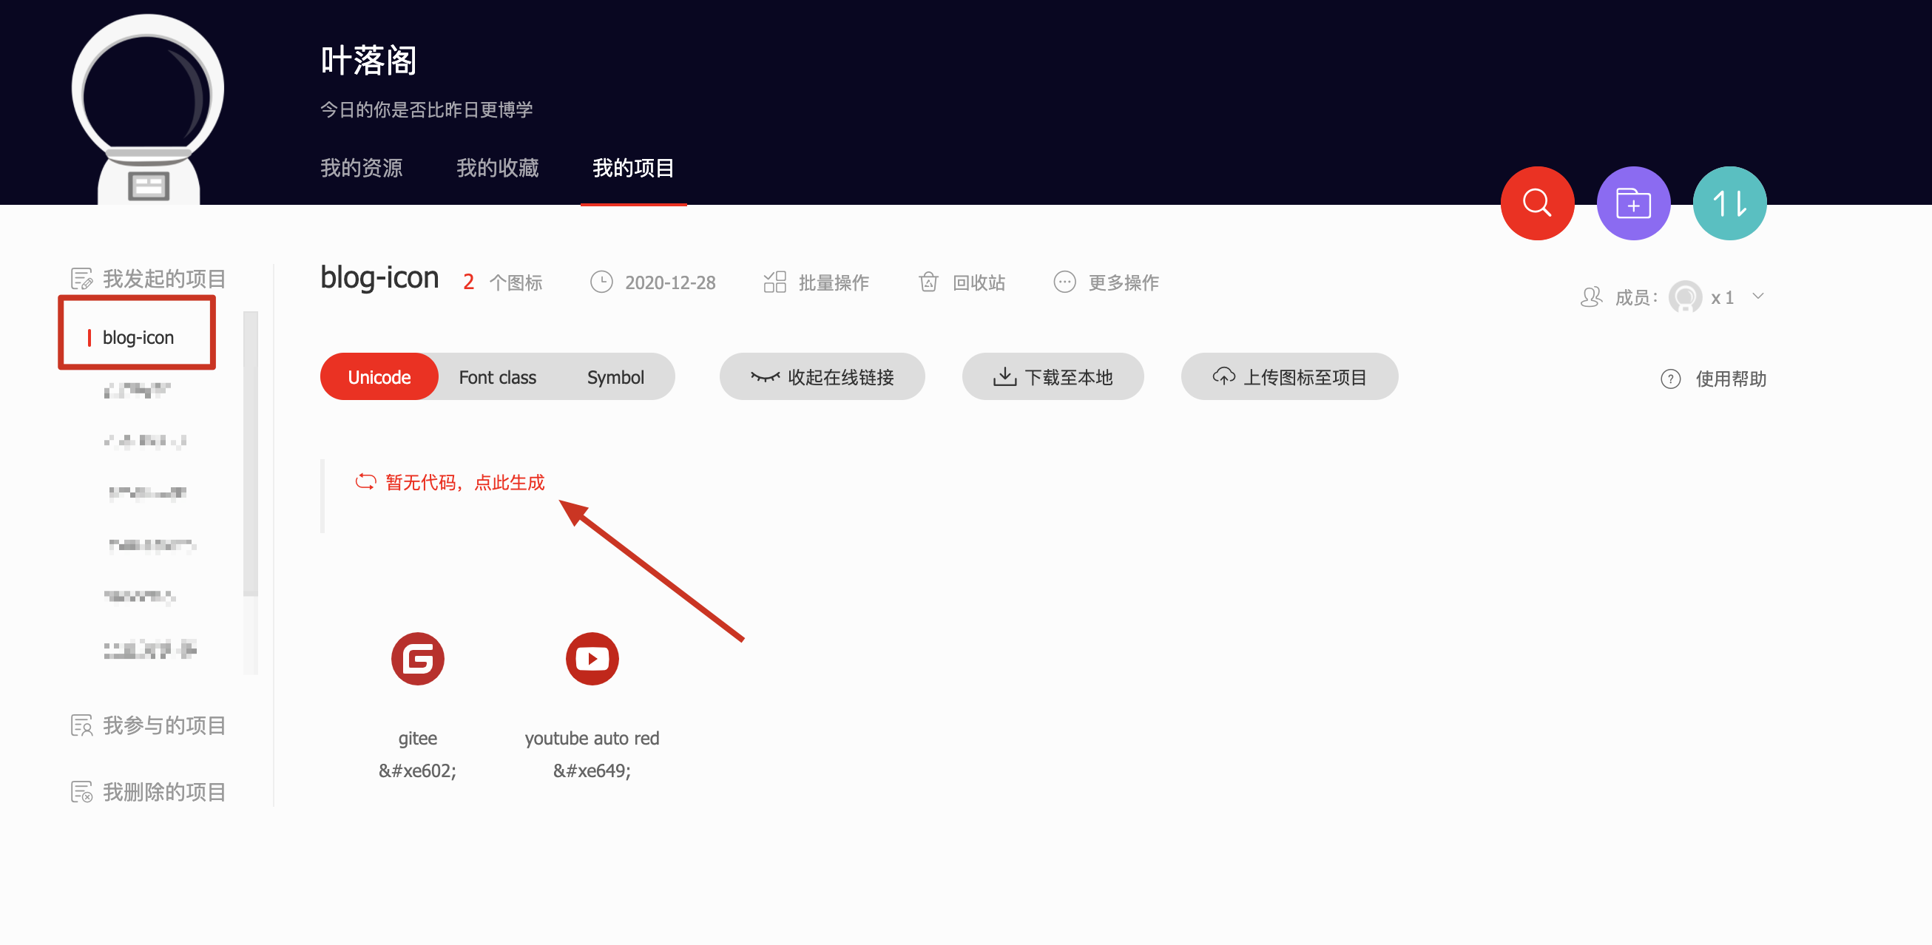
Task: Expand the members dropdown chevron
Action: [x=1757, y=297]
